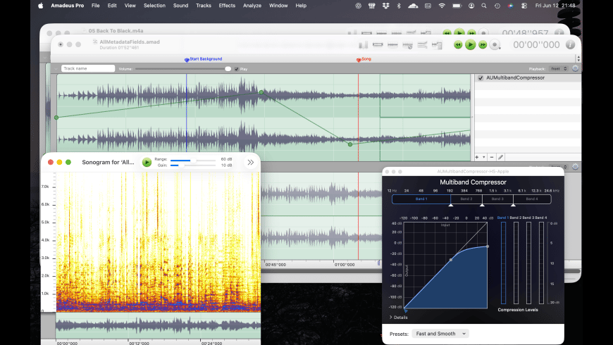Adjust the sonogram Gain slider
Image resolution: width=613 pixels, height=345 pixels.
coord(193,165)
